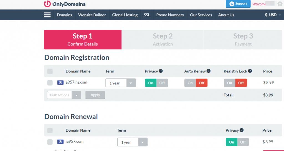This screenshot has height=151, width=284.
Task: Click the settings gear icon
Action: click(x=280, y=4)
